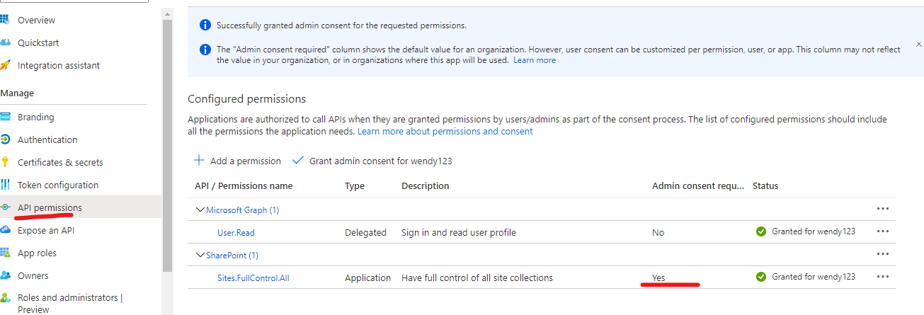Grant admin consent for wendy123

point(372,161)
